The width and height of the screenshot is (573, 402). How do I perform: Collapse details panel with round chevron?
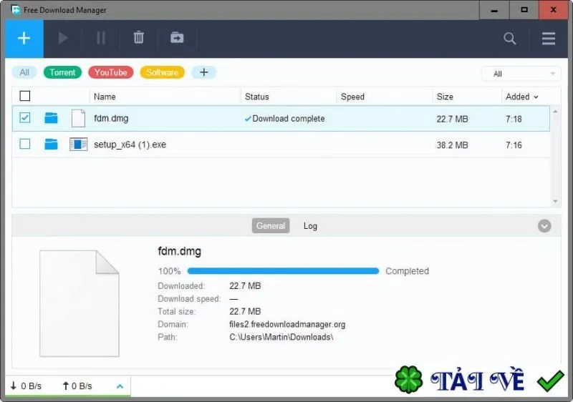(x=544, y=226)
